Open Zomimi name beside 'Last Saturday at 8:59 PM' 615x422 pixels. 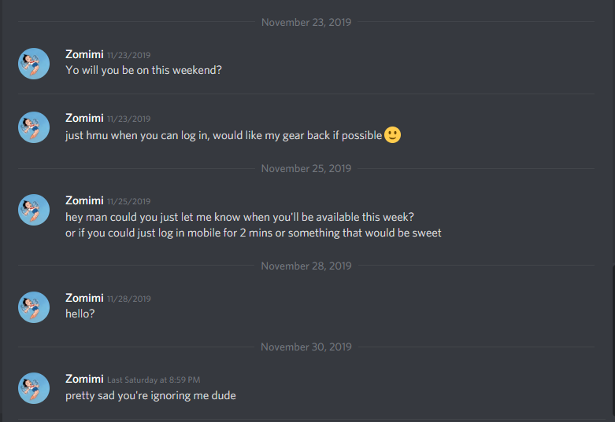pos(84,380)
